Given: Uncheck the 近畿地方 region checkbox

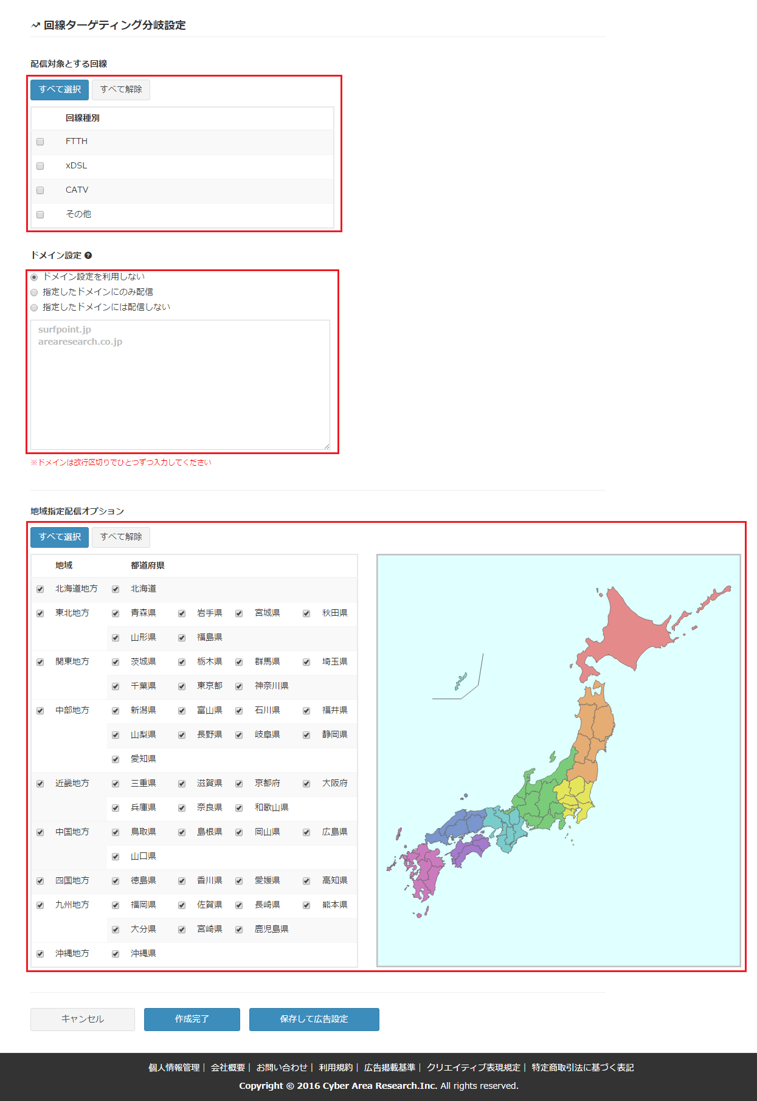Looking at the screenshot, I should point(40,784).
